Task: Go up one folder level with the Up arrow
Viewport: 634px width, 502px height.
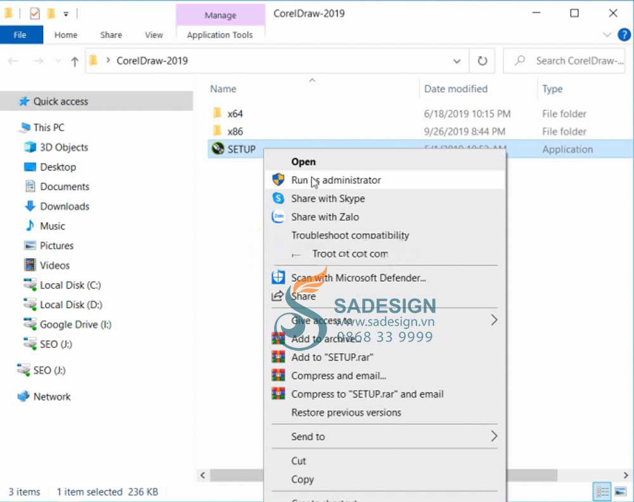Action: click(74, 61)
